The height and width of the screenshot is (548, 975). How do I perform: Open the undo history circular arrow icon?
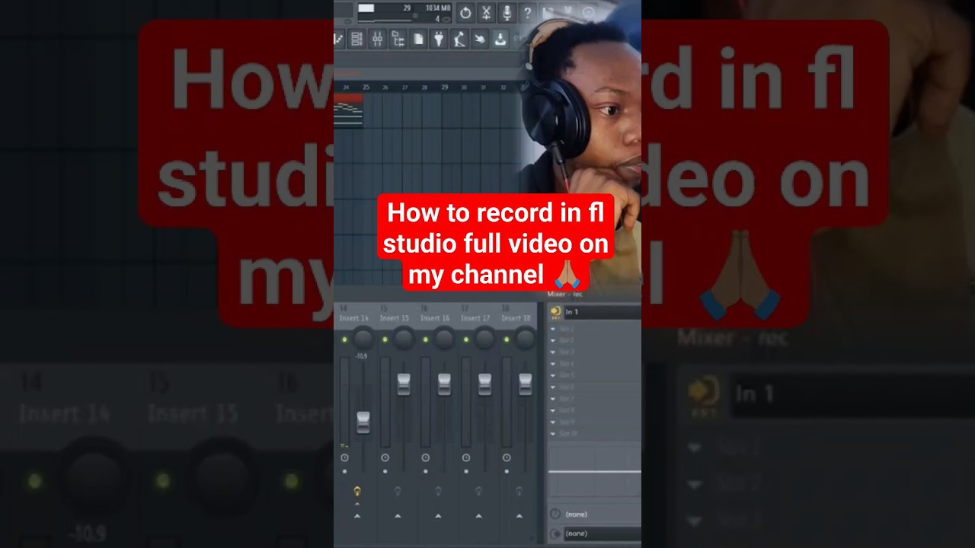[x=465, y=13]
